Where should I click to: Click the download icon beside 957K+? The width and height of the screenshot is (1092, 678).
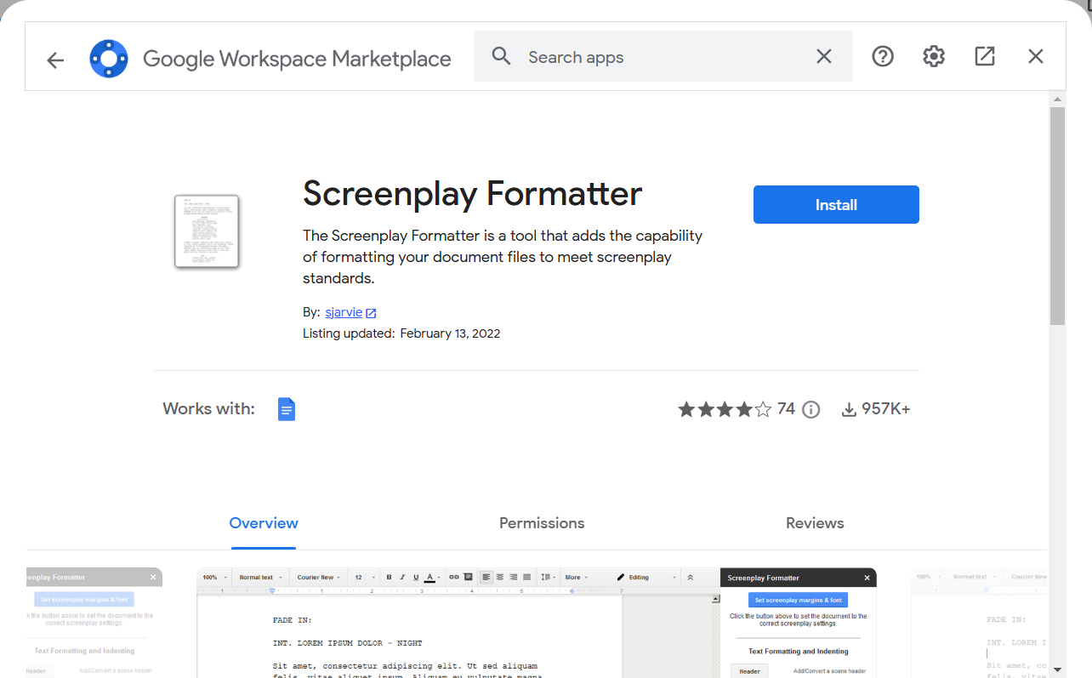849,410
